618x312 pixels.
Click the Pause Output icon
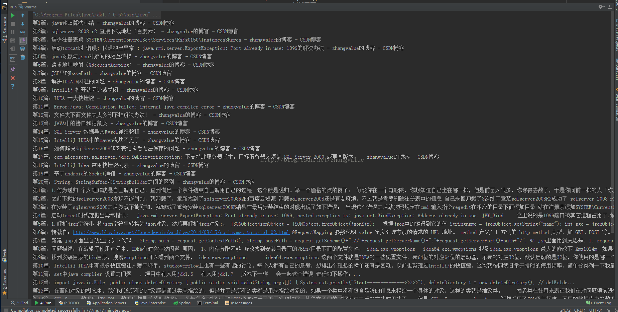13,32
